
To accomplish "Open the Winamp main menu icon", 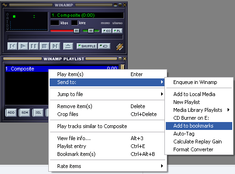I will tap(5, 5).
